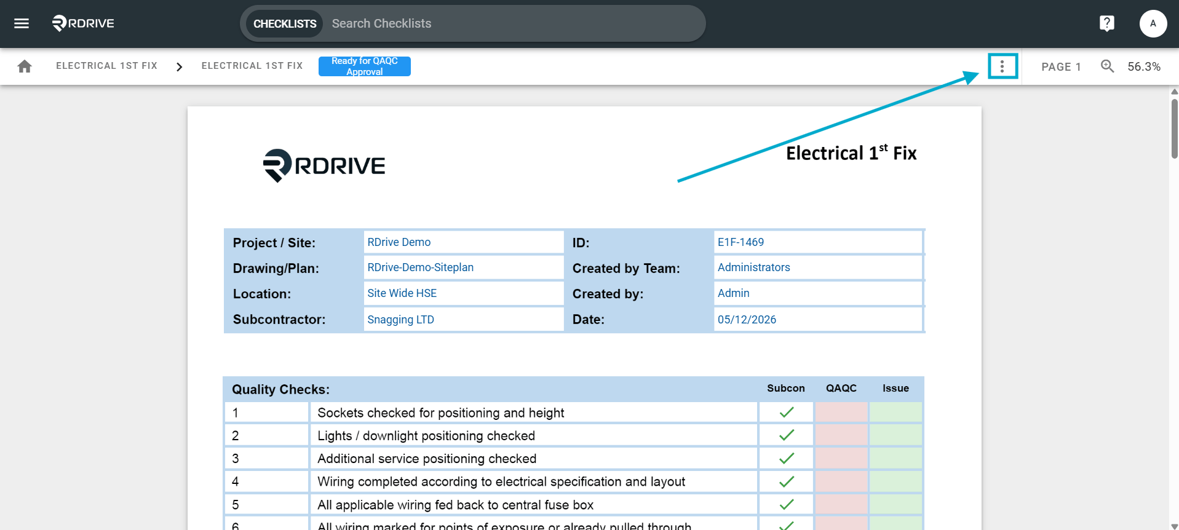Click the Site Wide HSE location field
The height and width of the screenshot is (530, 1179).
pos(463,293)
